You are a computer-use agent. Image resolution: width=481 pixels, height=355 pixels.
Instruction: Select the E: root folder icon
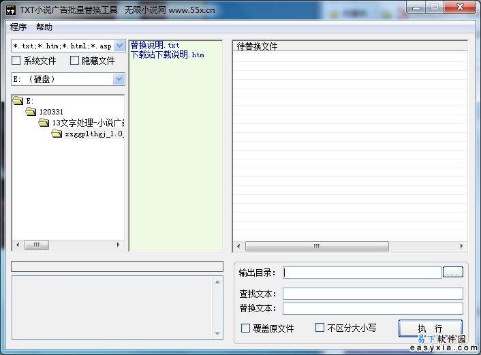[18, 100]
